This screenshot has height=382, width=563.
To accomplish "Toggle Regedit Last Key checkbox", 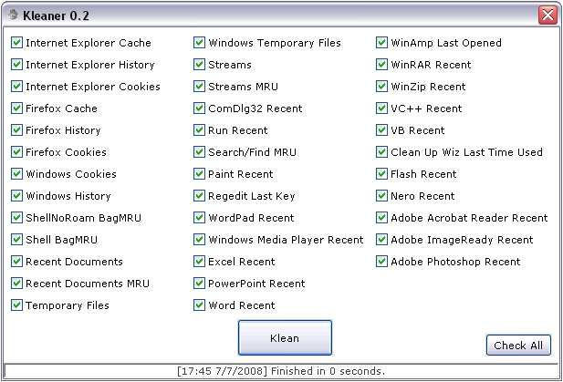I will [x=199, y=196].
